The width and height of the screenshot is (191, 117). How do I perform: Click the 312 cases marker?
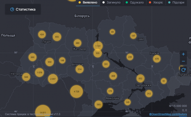(x=149, y=93)
